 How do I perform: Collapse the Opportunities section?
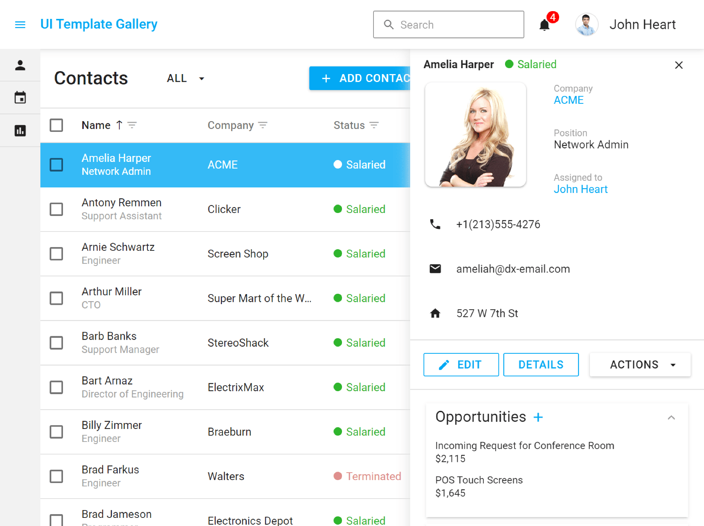point(671,417)
